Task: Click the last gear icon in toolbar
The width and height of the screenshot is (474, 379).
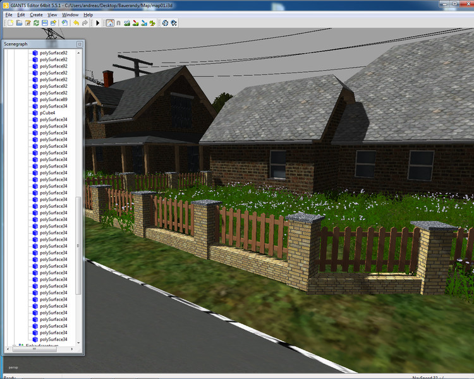Action: (x=174, y=23)
